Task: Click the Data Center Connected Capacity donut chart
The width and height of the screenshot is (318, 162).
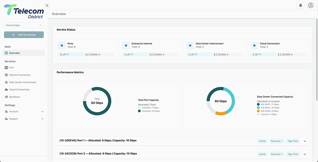Action: (221, 101)
